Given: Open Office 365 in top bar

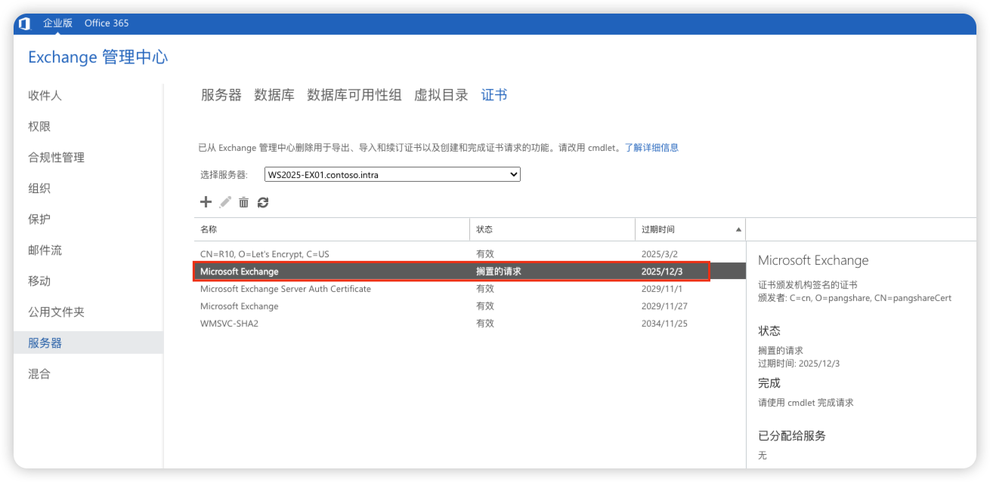Looking at the screenshot, I should [x=107, y=23].
